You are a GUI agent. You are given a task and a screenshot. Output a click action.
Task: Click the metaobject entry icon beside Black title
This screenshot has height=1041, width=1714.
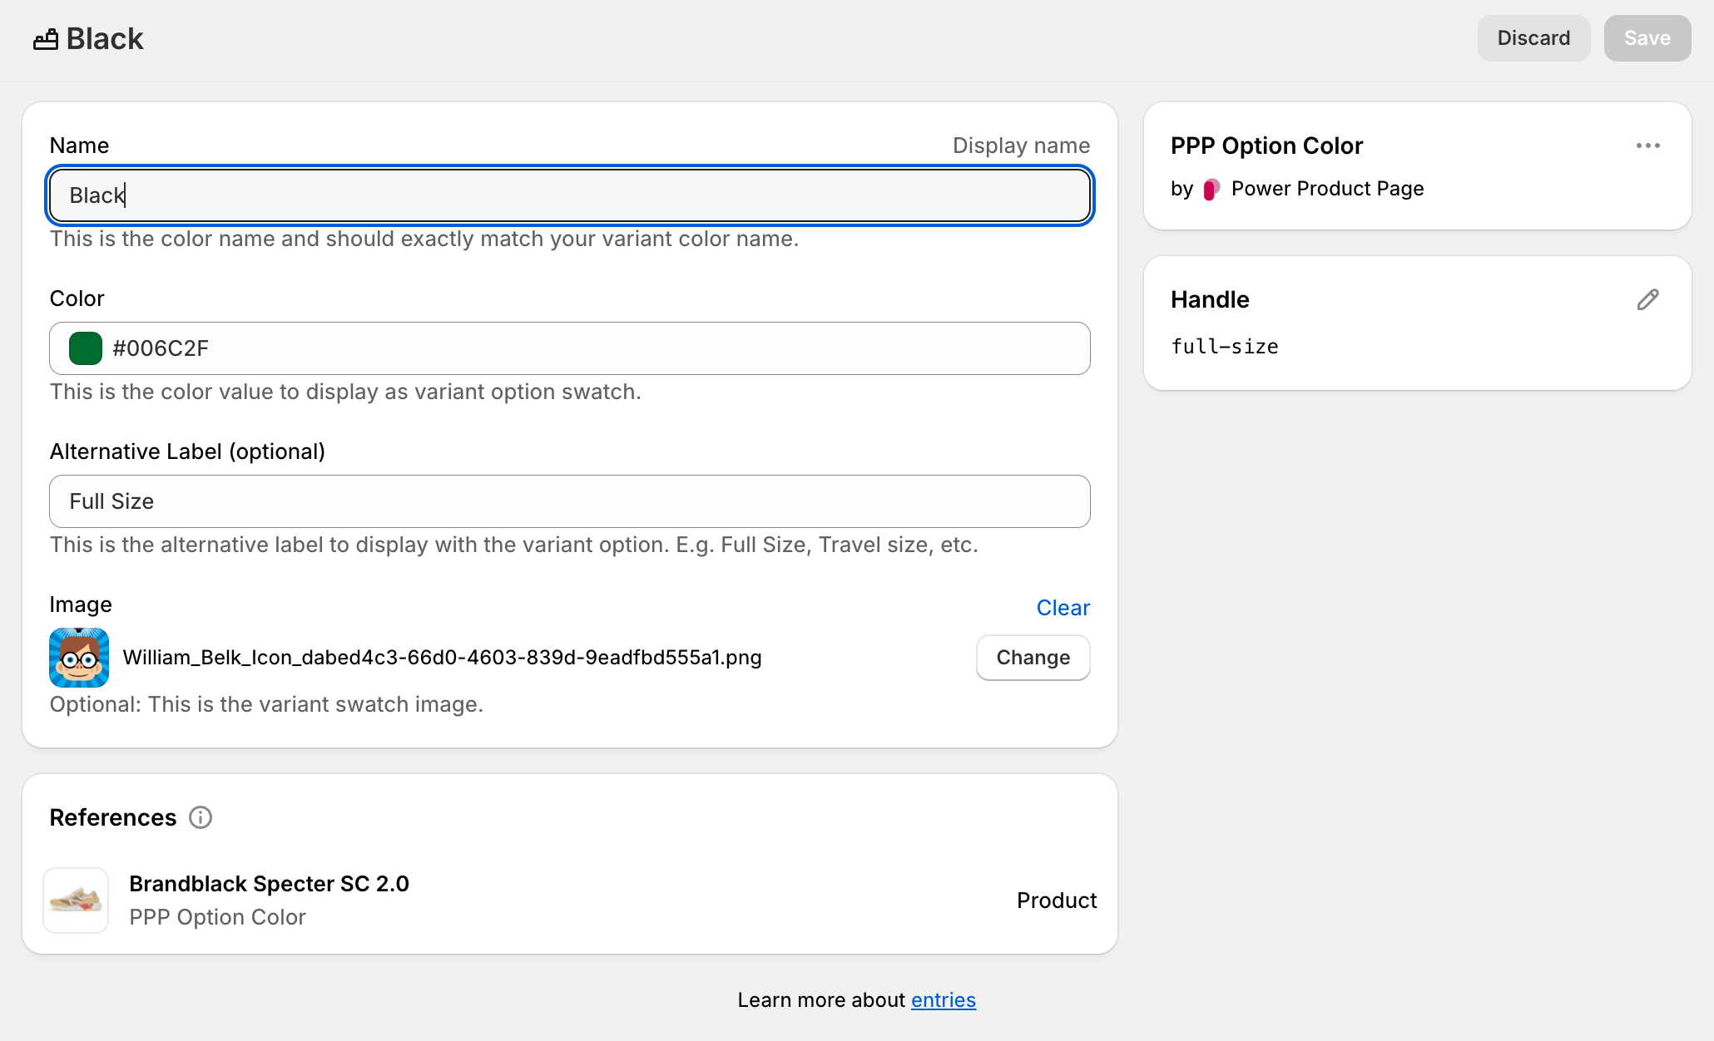(45, 39)
